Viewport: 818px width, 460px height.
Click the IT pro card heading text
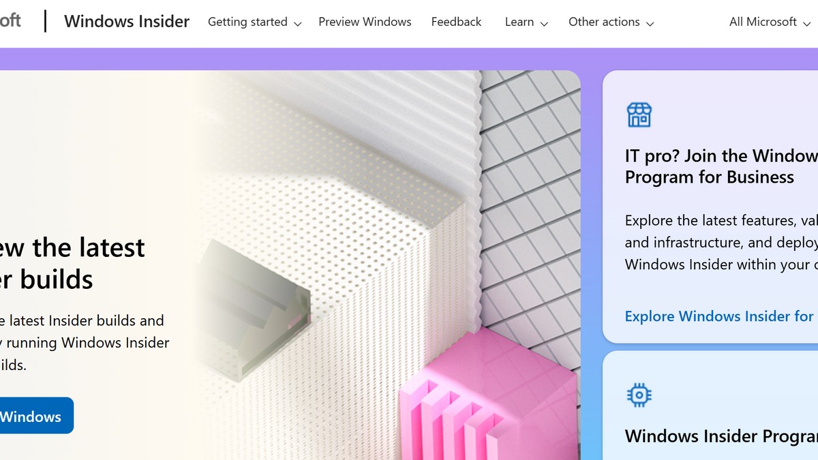point(721,166)
